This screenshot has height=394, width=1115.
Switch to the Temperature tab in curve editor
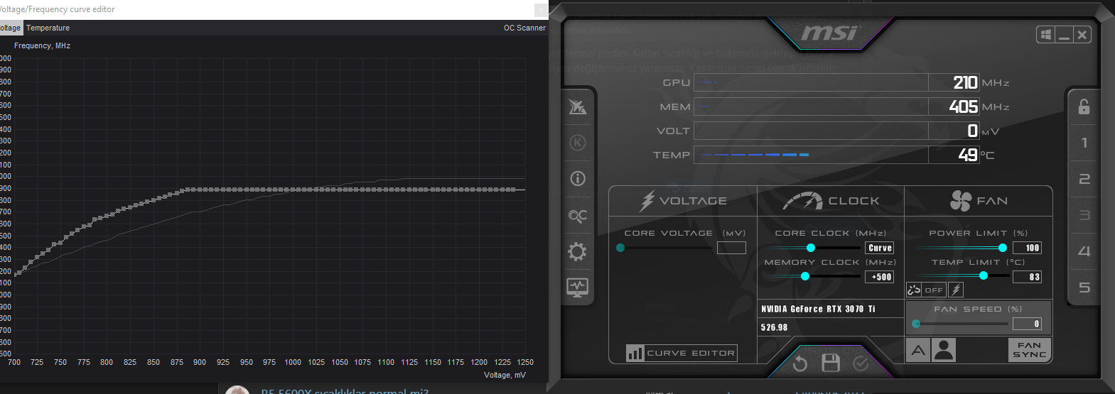tap(48, 28)
